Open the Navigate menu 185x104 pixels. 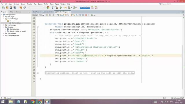[16, 4]
